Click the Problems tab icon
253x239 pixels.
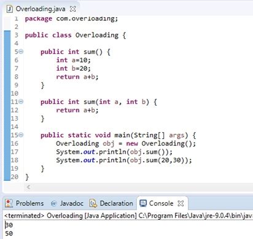point(9,203)
